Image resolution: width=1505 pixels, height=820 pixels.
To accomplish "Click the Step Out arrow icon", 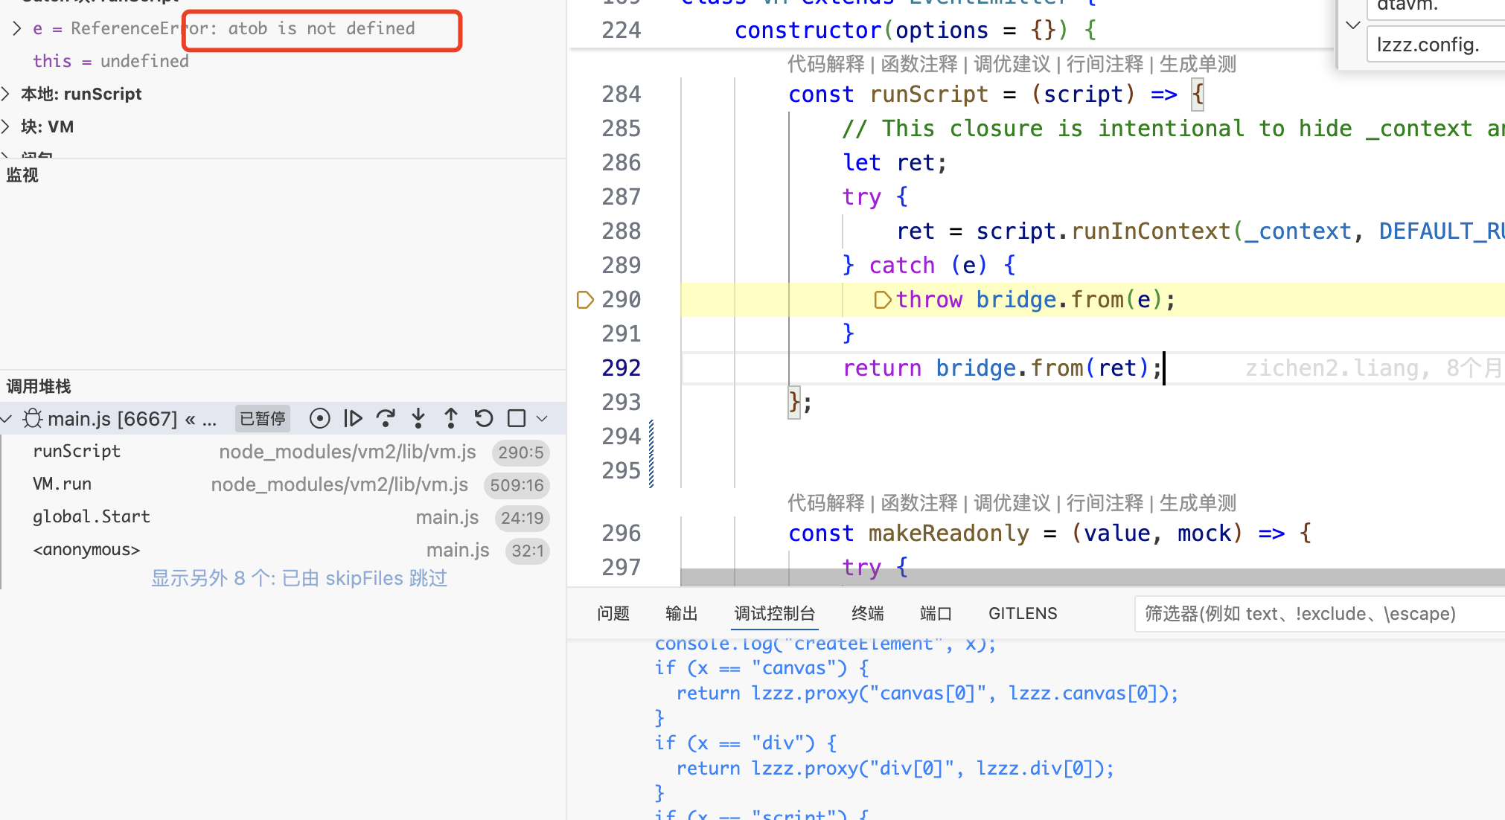I will click(451, 419).
